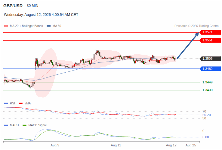
Task: Click the MACD legend color swatch
Action: tap(6, 125)
